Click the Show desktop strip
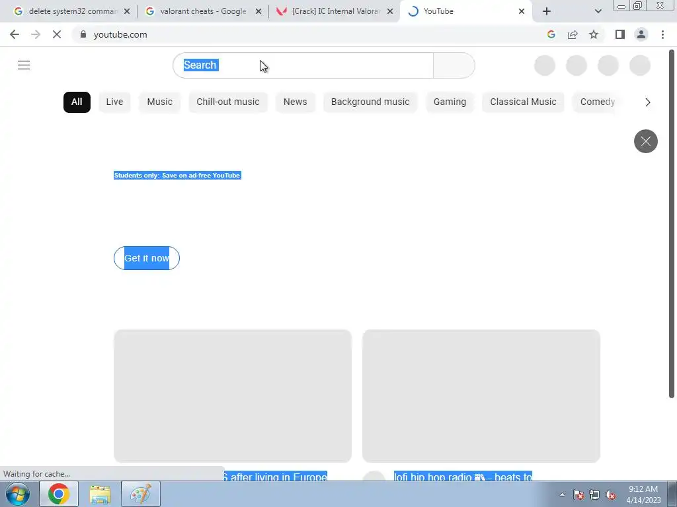The image size is (677, 507). pyautogui.click(x=672, y=494)
